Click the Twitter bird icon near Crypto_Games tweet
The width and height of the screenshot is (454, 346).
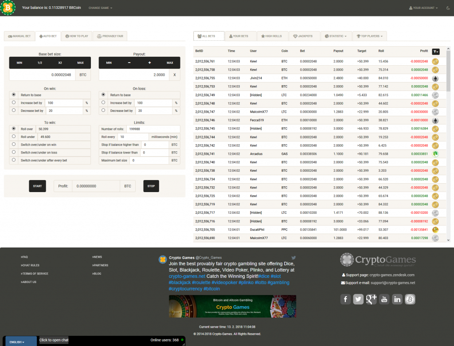(293, 258)
